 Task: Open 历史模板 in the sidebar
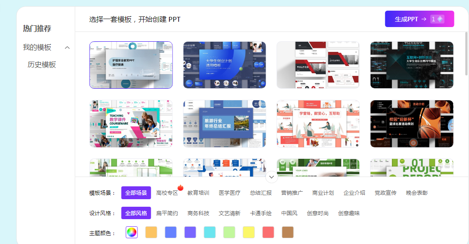tap(42, 65)
